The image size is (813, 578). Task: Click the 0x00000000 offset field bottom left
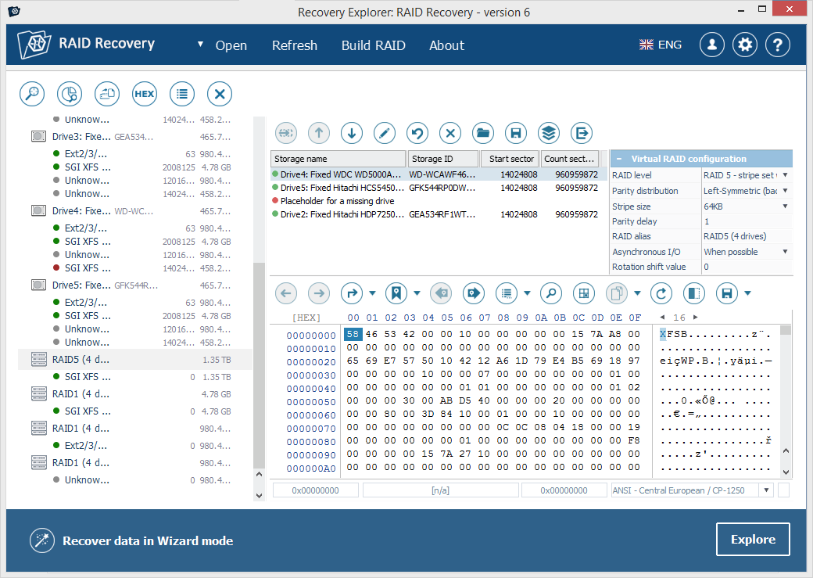tap(315, 490)
